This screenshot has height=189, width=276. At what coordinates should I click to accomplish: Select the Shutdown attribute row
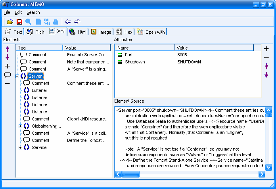135,62
